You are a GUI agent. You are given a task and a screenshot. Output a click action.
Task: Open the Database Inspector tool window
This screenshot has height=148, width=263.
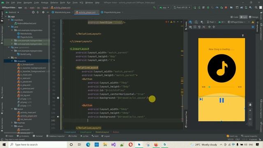coord(55,136)
